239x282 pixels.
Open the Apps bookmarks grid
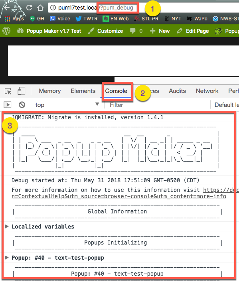coord(14,19)
